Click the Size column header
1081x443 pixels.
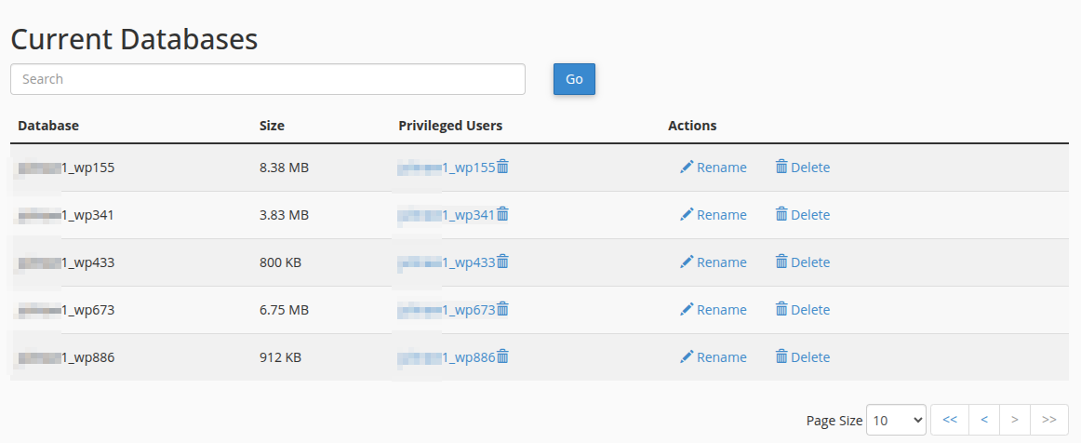tap(272, 126)
